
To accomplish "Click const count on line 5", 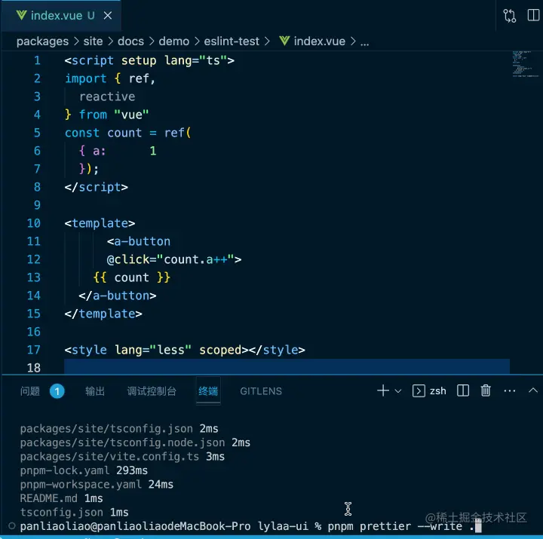I will 103,133.
